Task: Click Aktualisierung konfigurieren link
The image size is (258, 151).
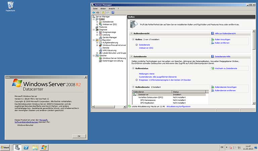Action: click(x=178, y=106)
